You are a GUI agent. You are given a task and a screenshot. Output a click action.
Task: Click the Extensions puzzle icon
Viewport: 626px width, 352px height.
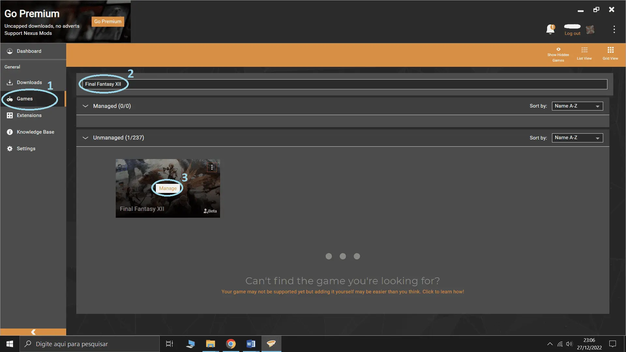10,115
